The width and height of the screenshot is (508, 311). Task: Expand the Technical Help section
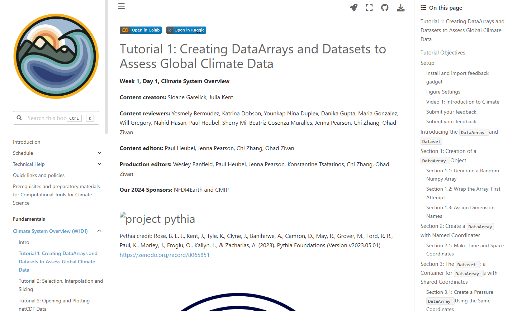(99, 164)
